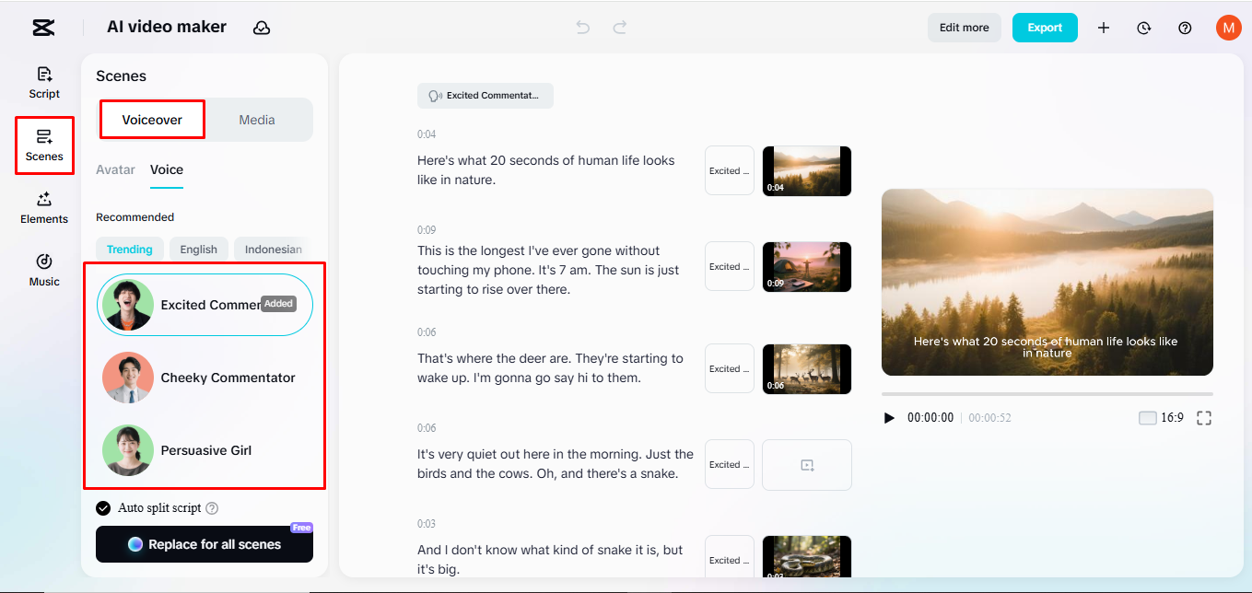Open the Music panel
1252x593 pixels.
click(43, 270)
